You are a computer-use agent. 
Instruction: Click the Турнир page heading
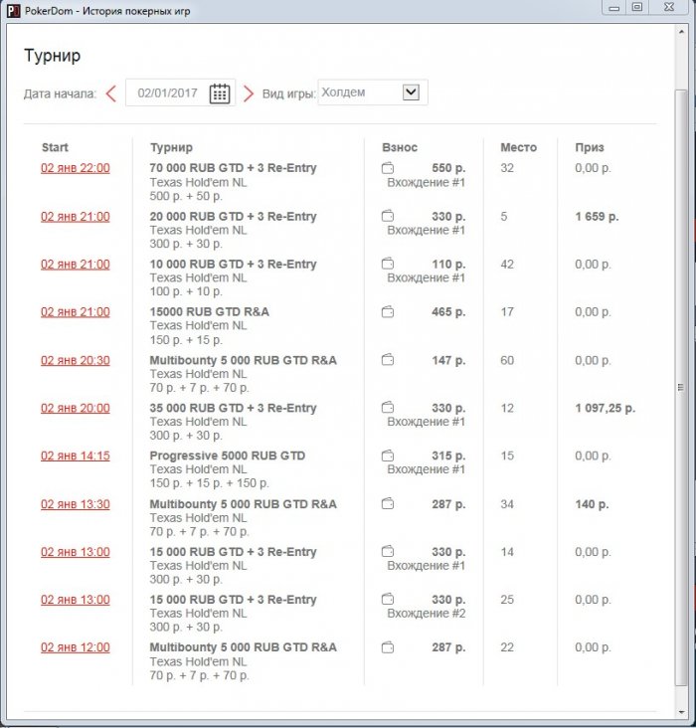[52, 56]
